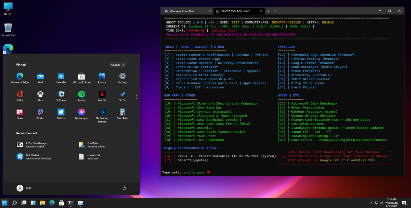Launch Calendar from pinned apps
411x208 pixels.
(61, 78)
